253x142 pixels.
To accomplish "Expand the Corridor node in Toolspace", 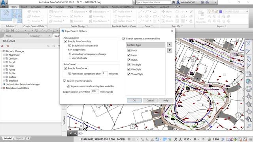I will [4, 58].
